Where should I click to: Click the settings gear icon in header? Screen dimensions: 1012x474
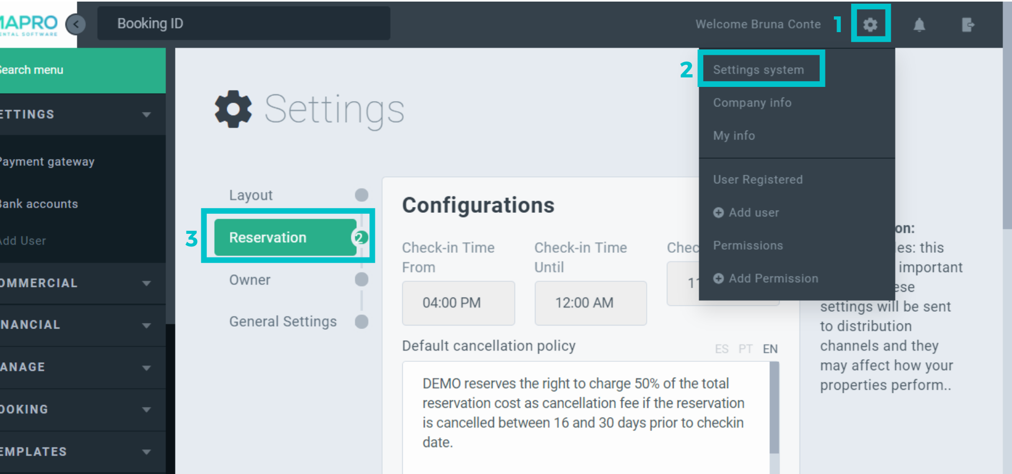click(x=870, y=24)
